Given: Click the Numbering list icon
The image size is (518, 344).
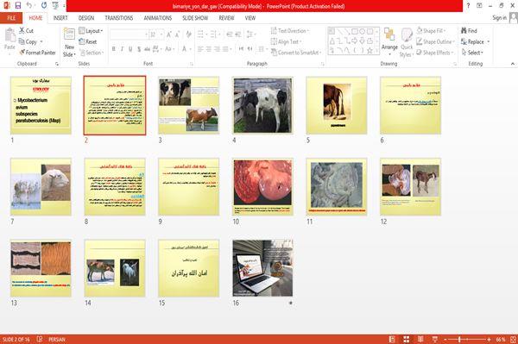Looking at the screenshot, I should coord(214,34).
